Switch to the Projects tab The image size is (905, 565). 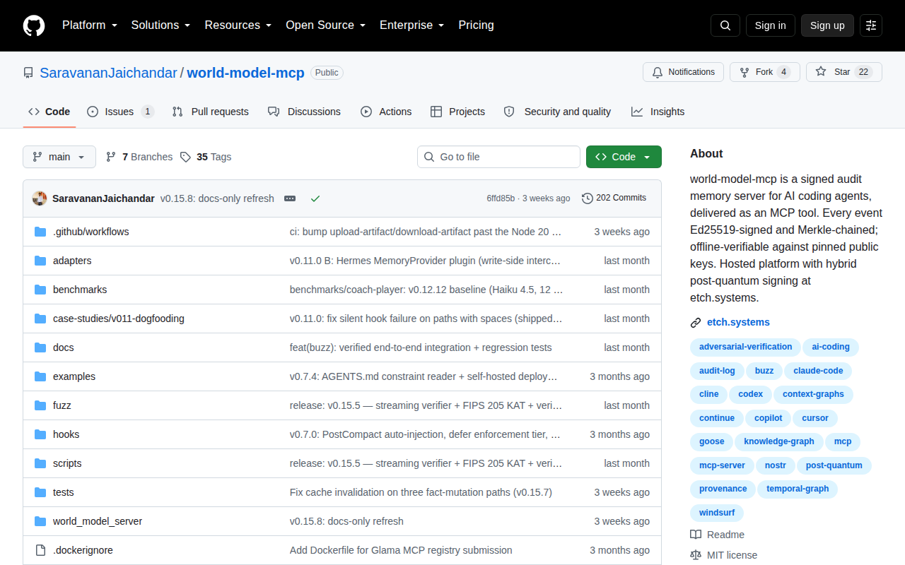click(x=457, y=112)
